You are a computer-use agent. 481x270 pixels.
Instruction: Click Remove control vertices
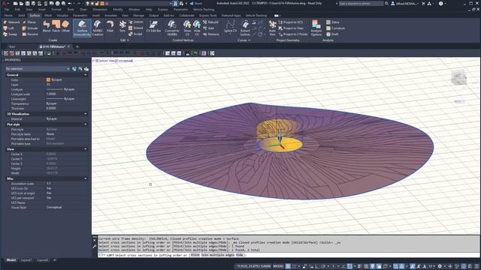(x=211, y=34)
